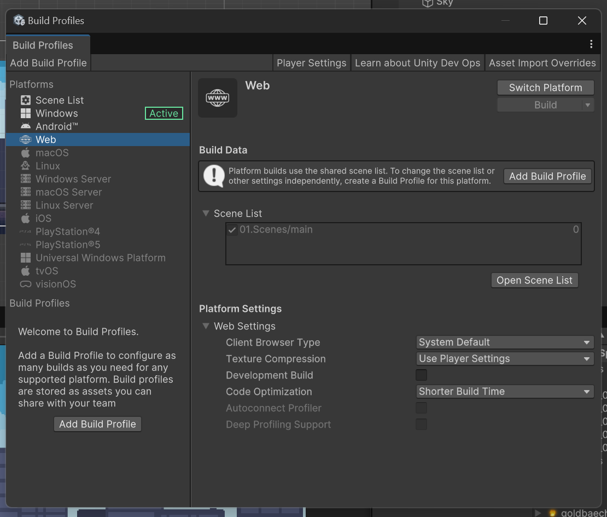
Task: Select the iOS platform row
Action: [x=98, y=218]
